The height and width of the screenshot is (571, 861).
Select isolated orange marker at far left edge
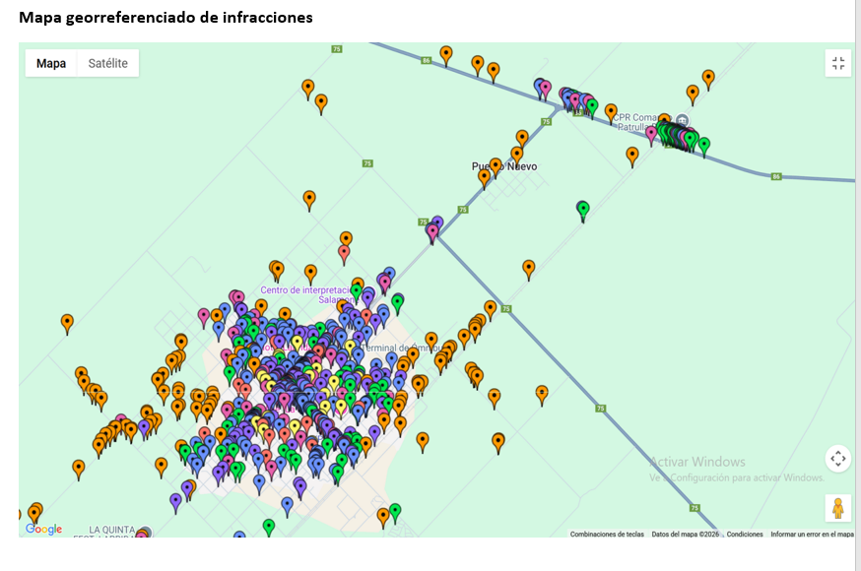pyautogui.click(x=67, y=322)
